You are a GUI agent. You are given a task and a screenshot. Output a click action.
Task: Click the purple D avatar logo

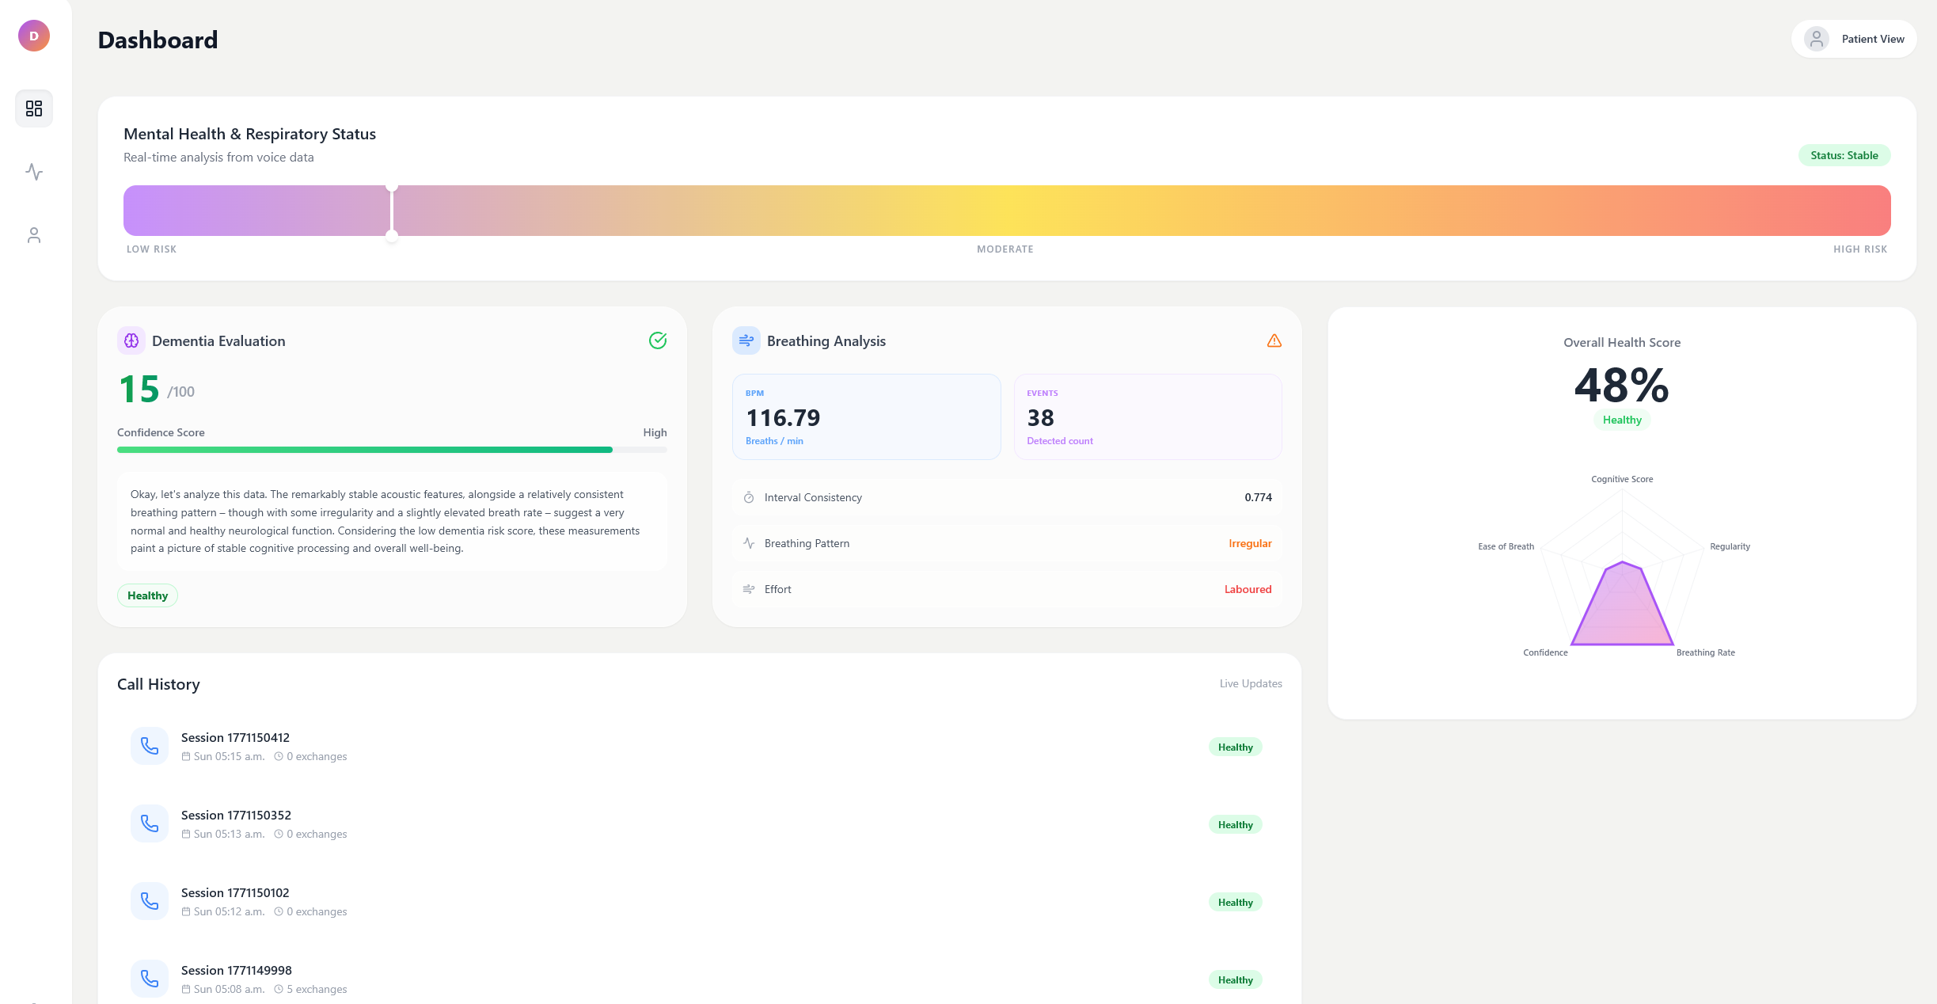pos(34,36)
